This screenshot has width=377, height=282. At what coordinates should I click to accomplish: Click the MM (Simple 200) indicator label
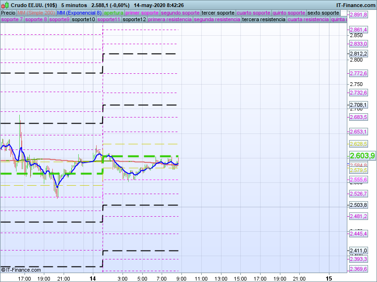point(33,13)
